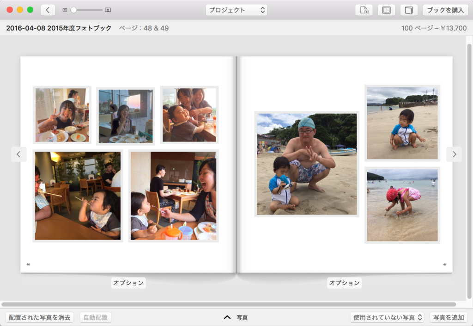Screen dimensions: 473x326
Task: Open オプション for page 49
Action: coord(344,283)
